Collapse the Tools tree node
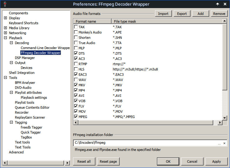 [5, 78]
